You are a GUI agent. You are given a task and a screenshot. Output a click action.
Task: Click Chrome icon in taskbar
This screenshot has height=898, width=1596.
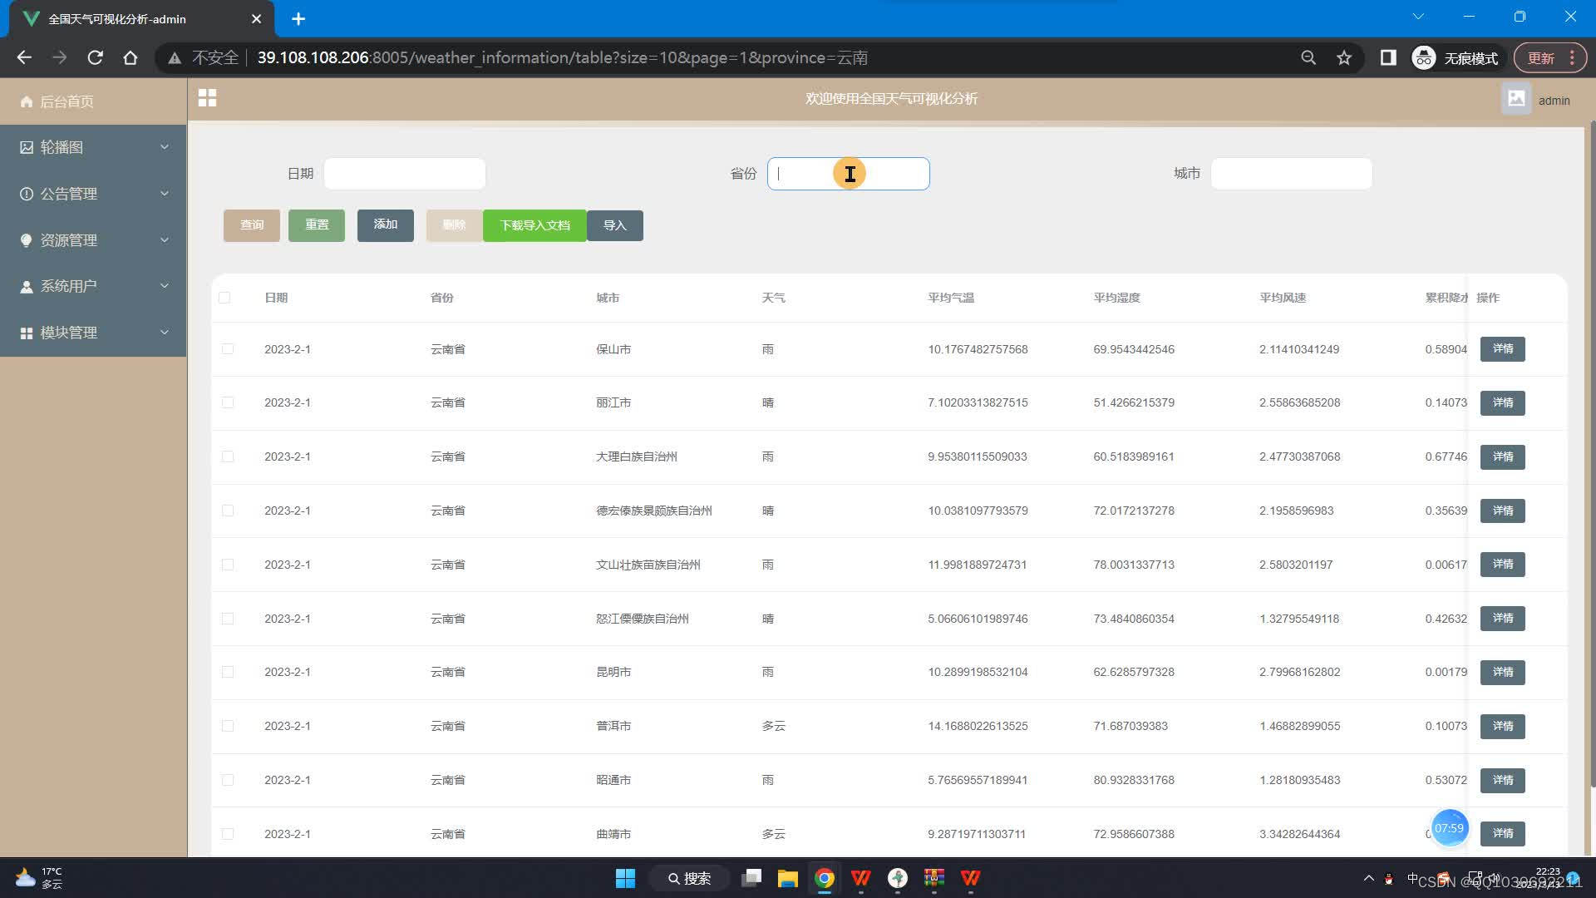click(824, 878)
